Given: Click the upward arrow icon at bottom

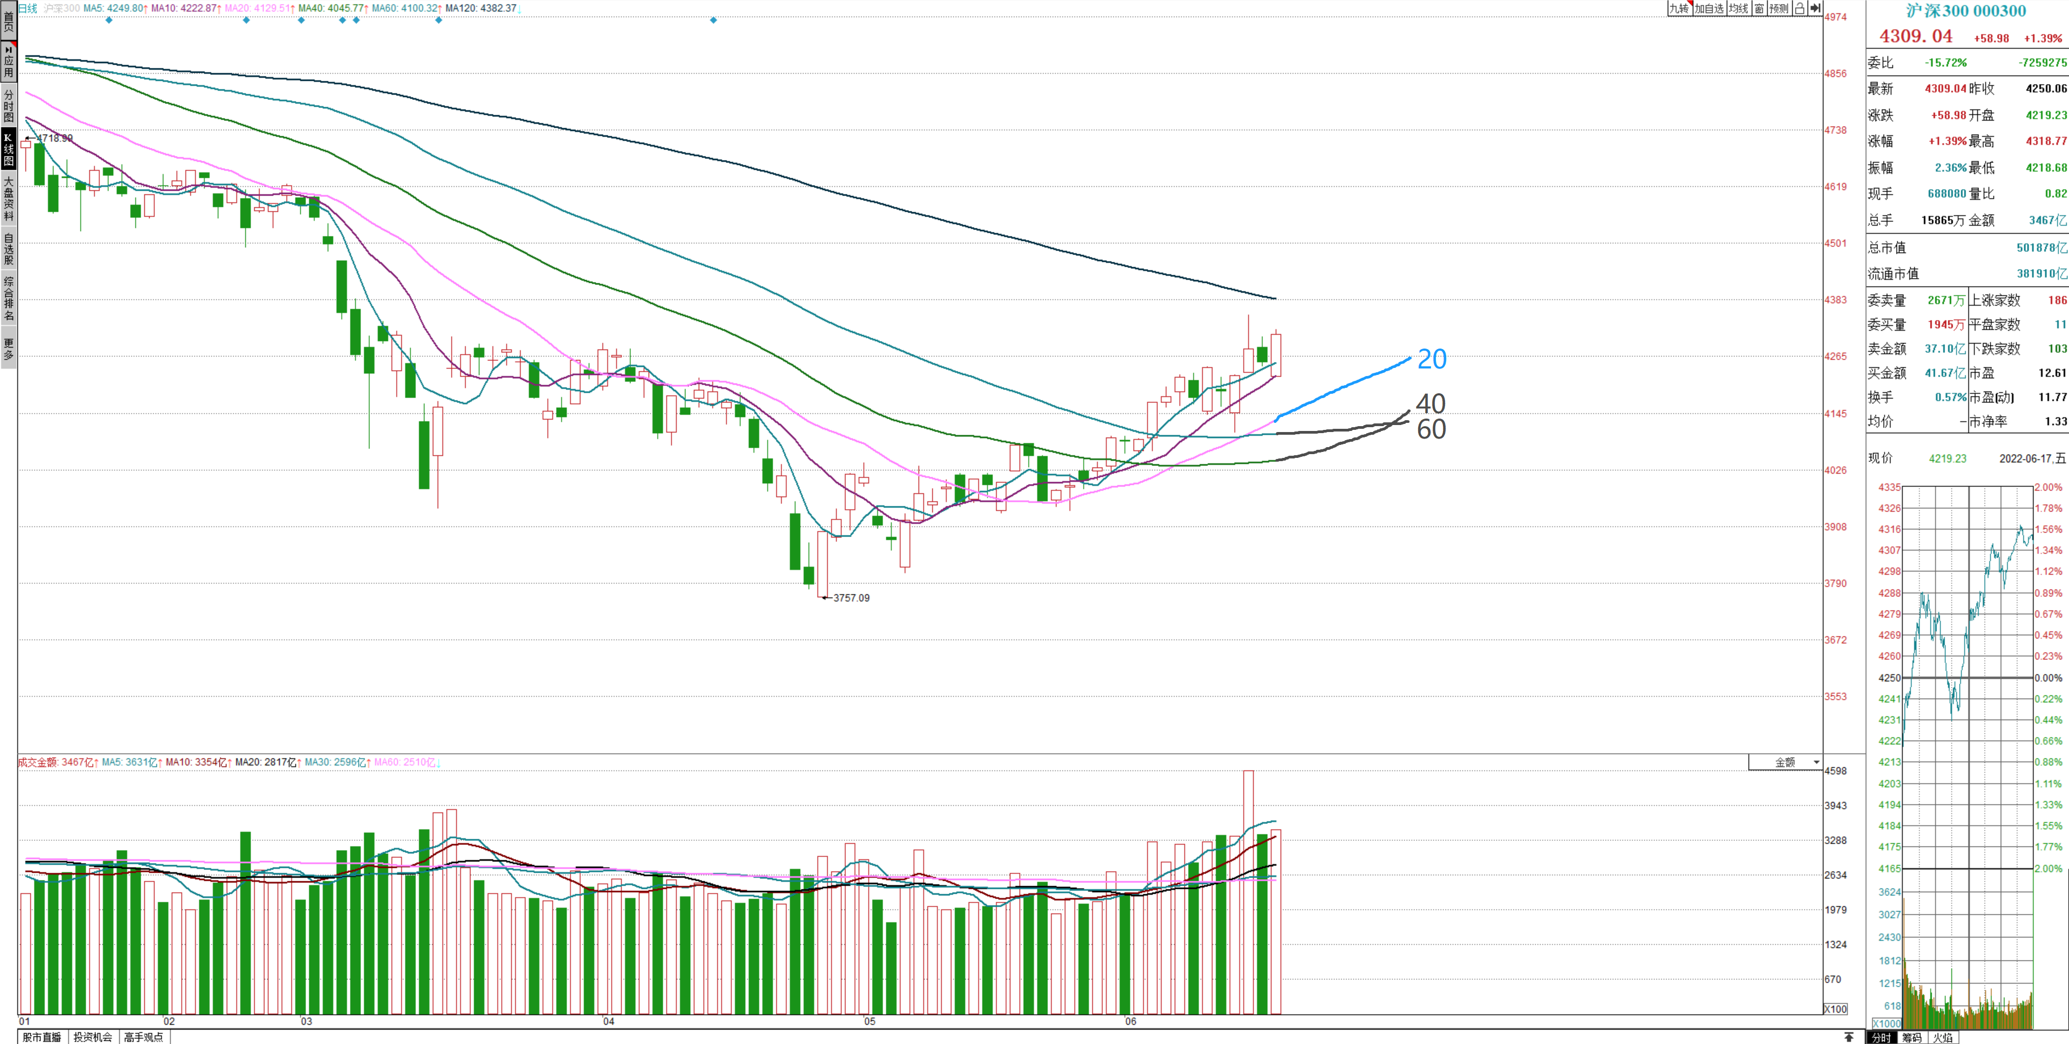Looking at the screenshot, I should (1849, 1037).
